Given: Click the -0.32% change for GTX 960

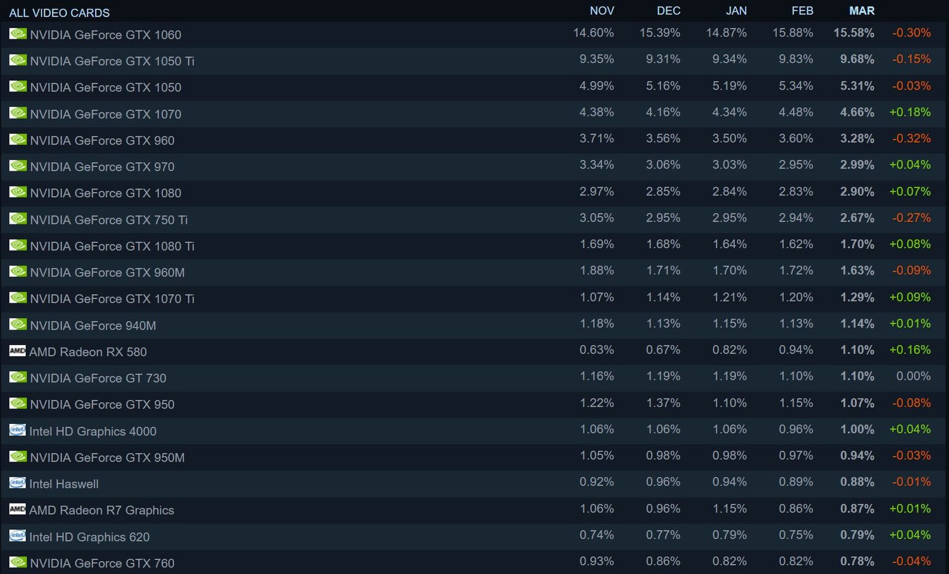Looking at the screenshot, I should [911, 138].
